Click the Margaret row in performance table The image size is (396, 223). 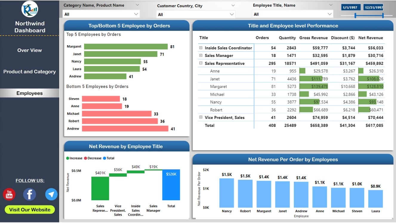(x=292, y=86)
